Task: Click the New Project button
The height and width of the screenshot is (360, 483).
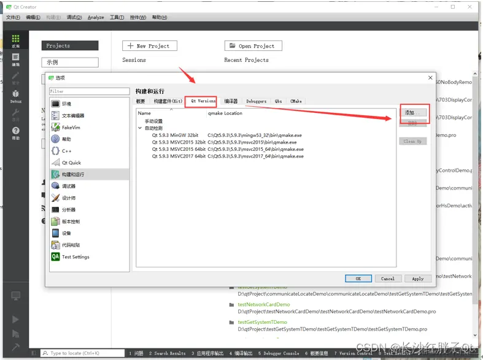Action: (150, 46)
